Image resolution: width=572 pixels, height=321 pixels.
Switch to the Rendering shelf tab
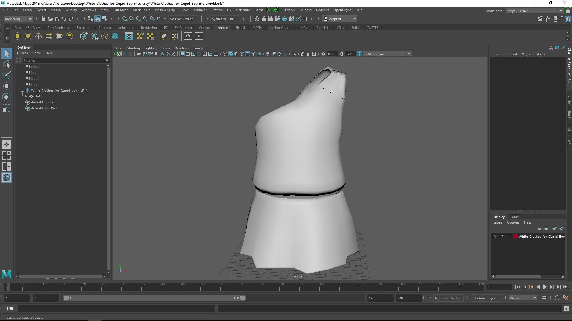coord(149,28)
